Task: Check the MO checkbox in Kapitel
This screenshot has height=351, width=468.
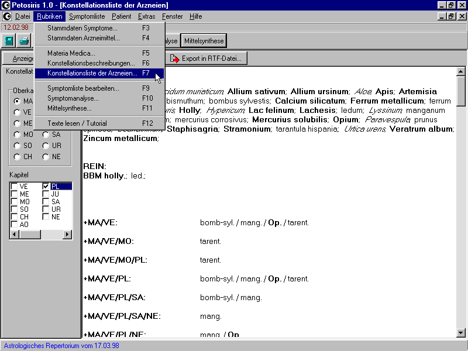Action: point(14,202)
